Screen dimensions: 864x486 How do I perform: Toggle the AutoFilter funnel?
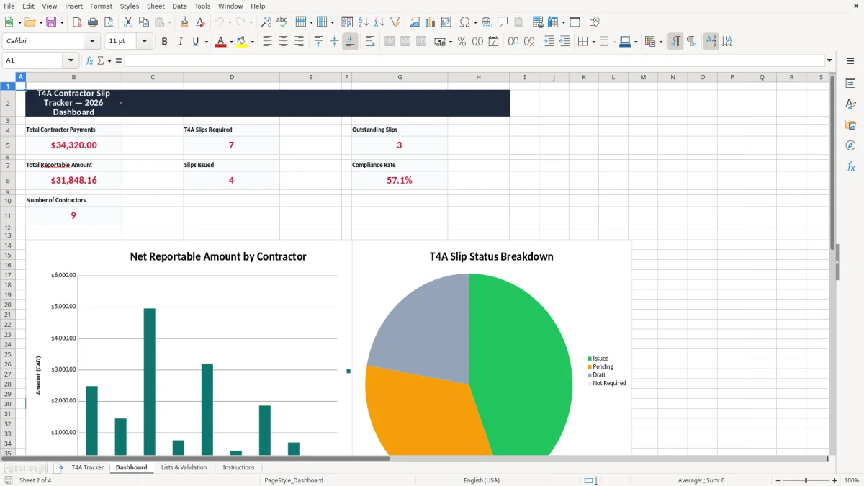click(x=395, y=22)
